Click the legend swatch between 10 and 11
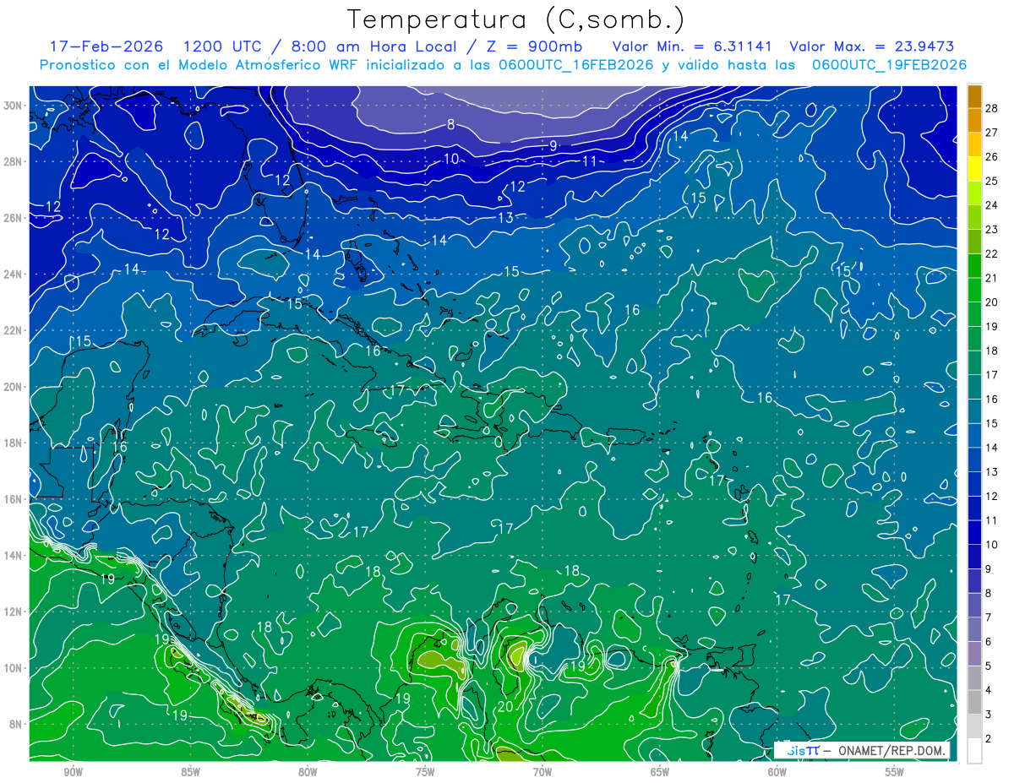The image size is (1014, 783). (974, 532)
